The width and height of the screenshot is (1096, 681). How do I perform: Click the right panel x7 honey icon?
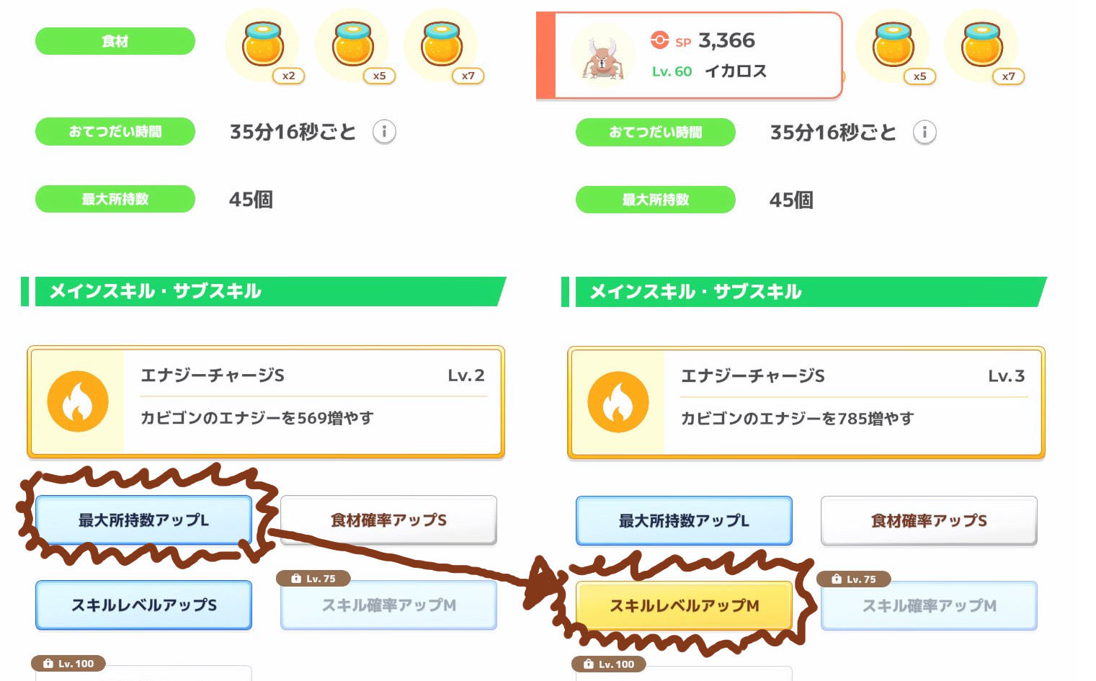pyautogui.click(x=982, y=45)
